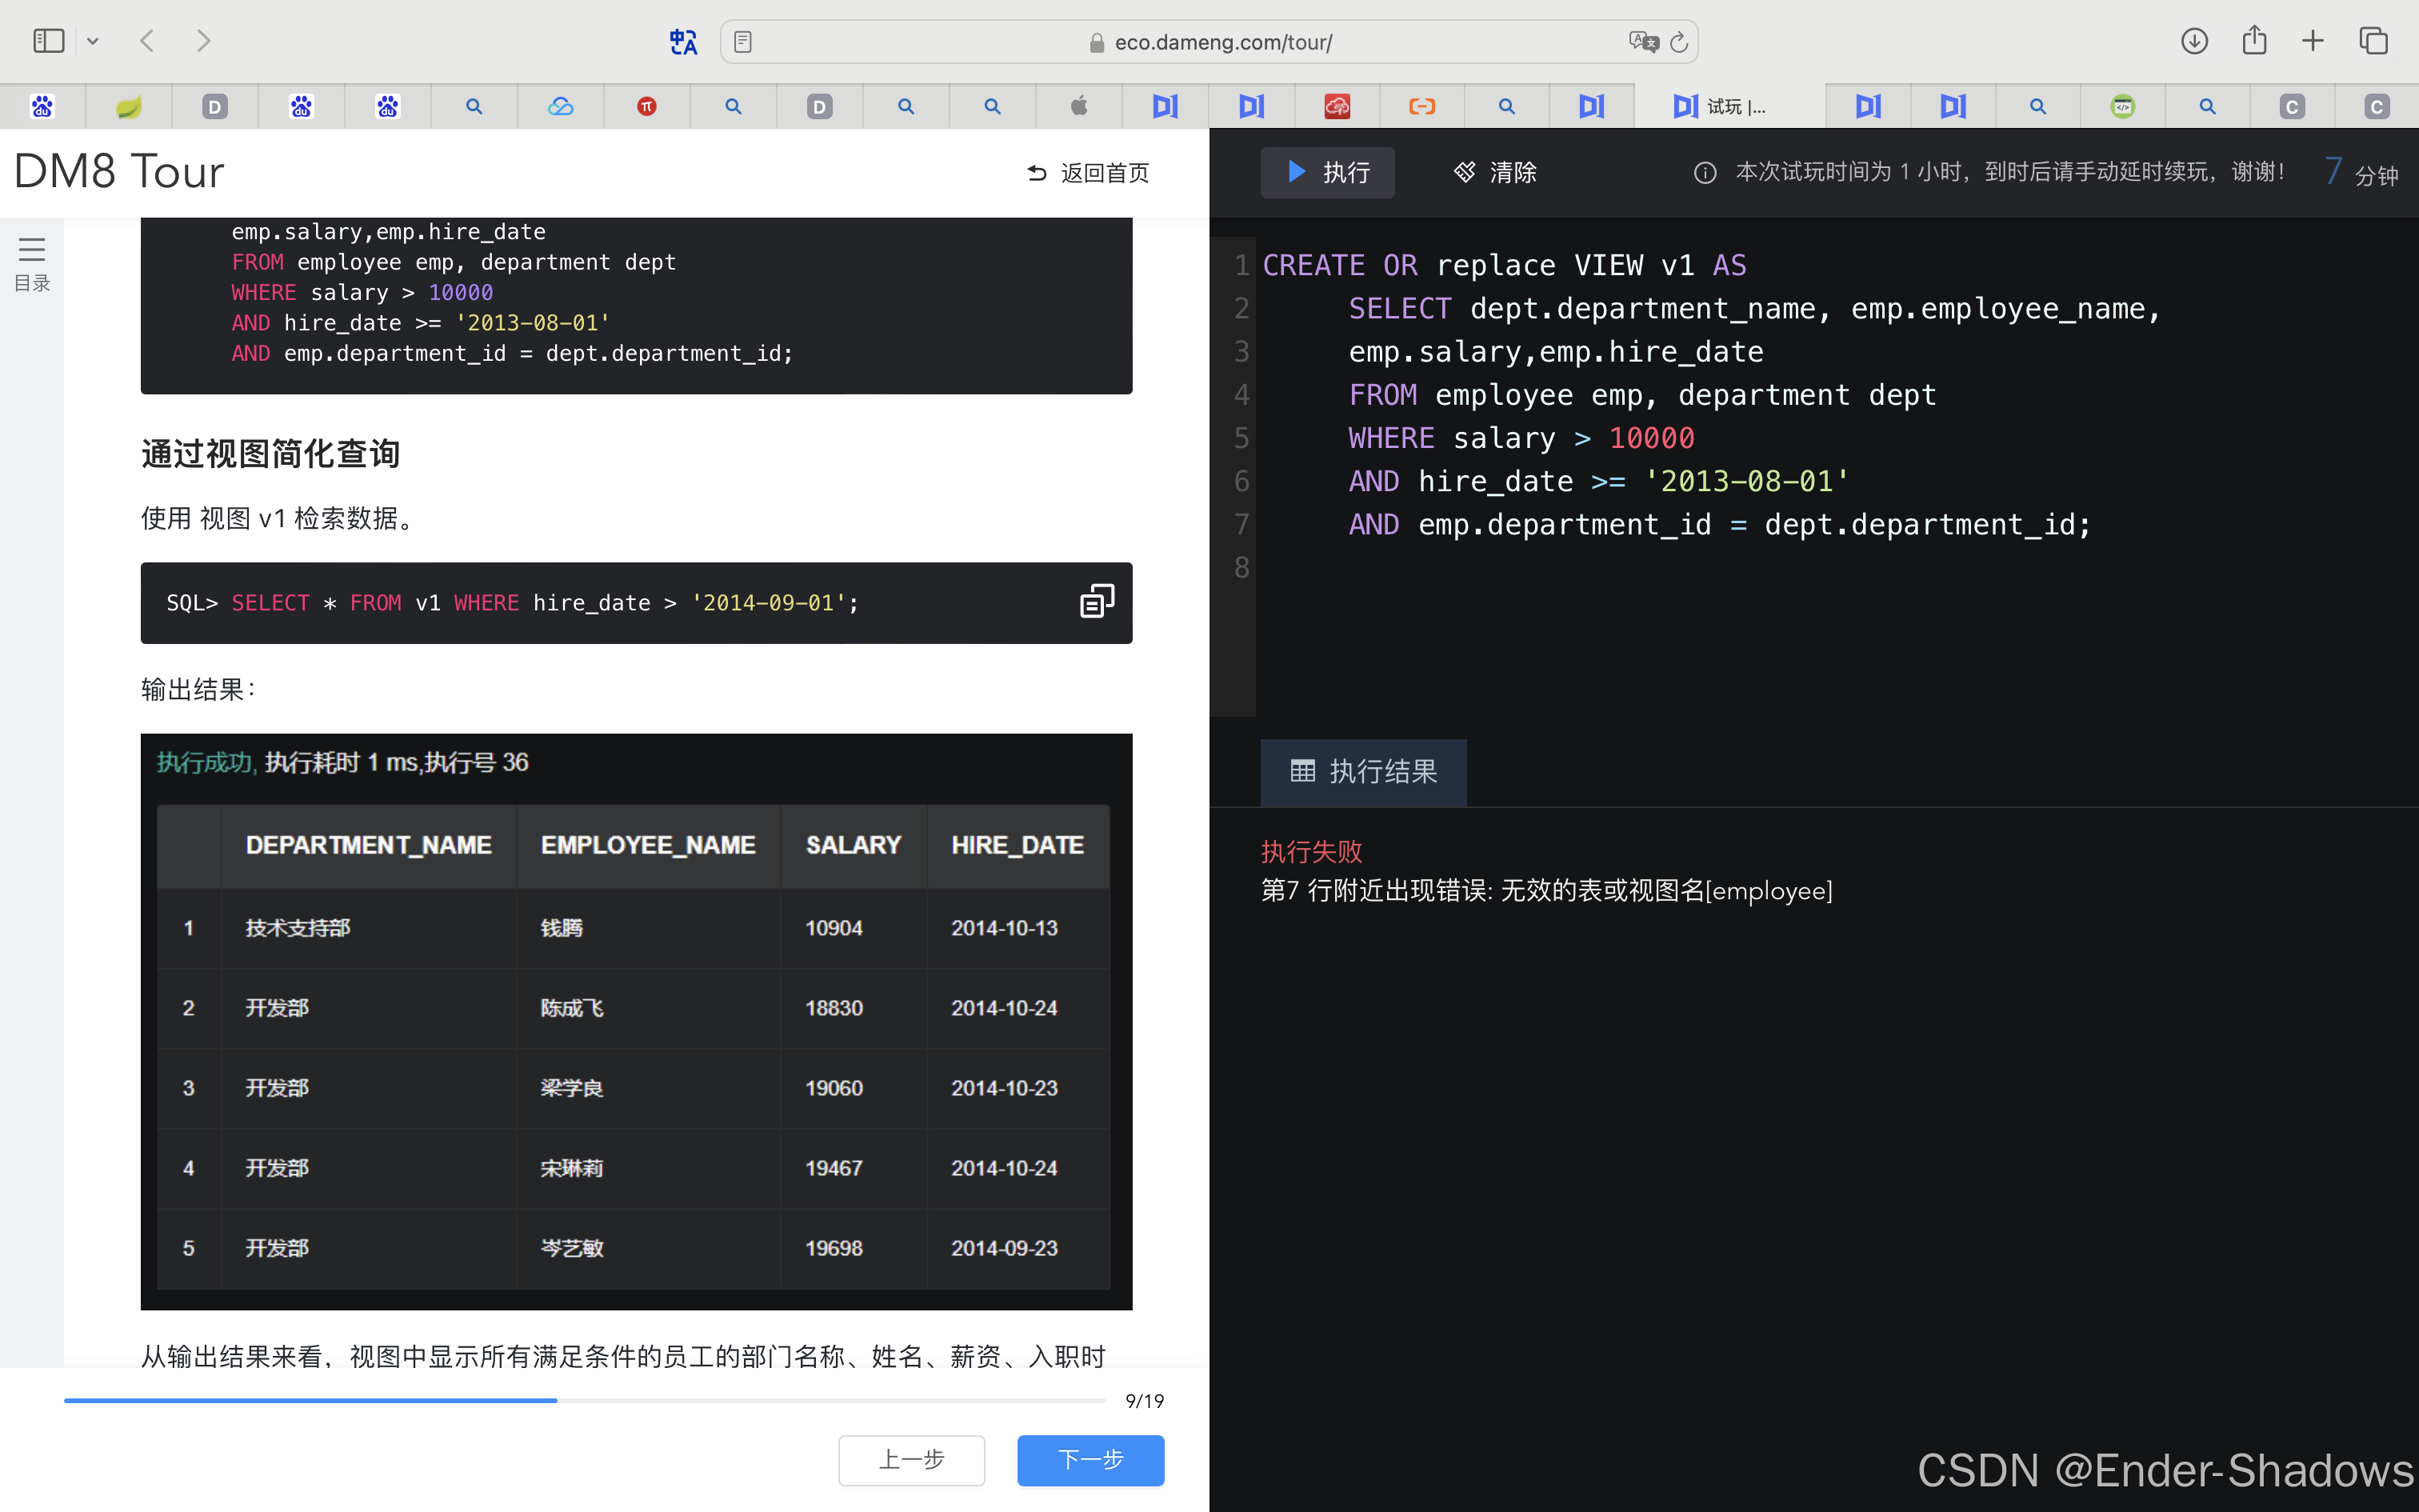Click the 执行失败 error status text

pos(1311,851)
